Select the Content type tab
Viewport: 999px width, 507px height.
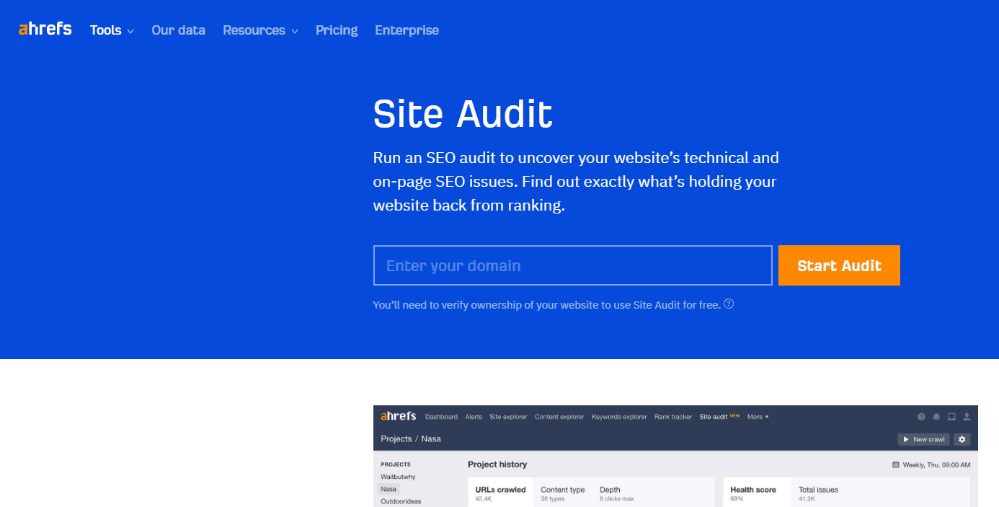[x=563, y=493]
